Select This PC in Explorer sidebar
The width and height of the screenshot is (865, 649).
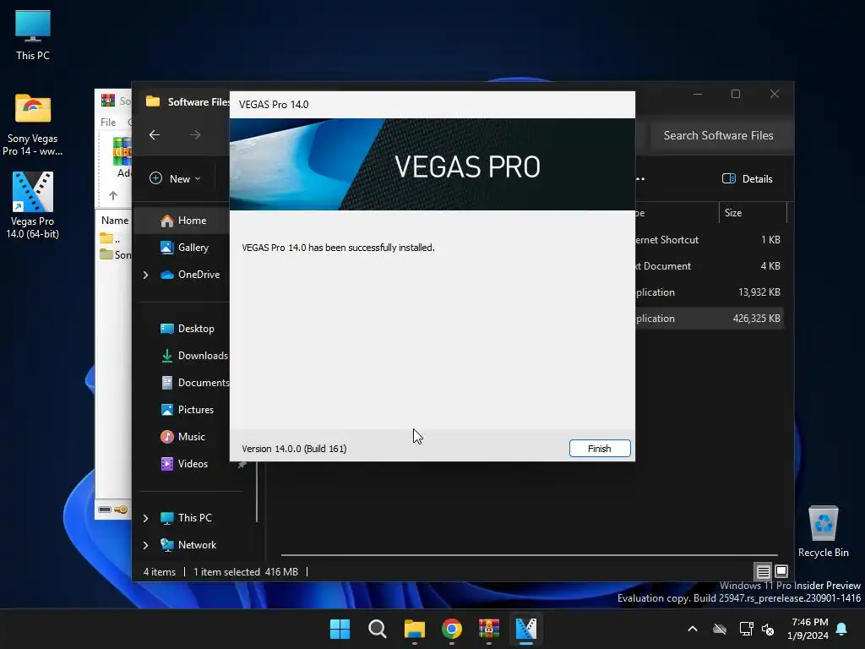point(187,518)
